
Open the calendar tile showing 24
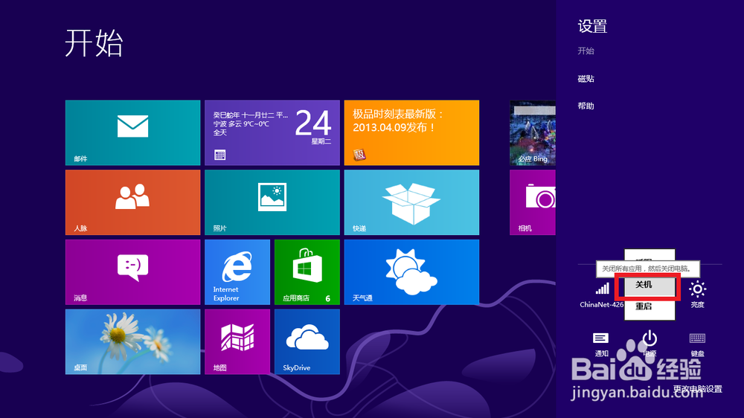pyautogui.click(x=272, y=133)
